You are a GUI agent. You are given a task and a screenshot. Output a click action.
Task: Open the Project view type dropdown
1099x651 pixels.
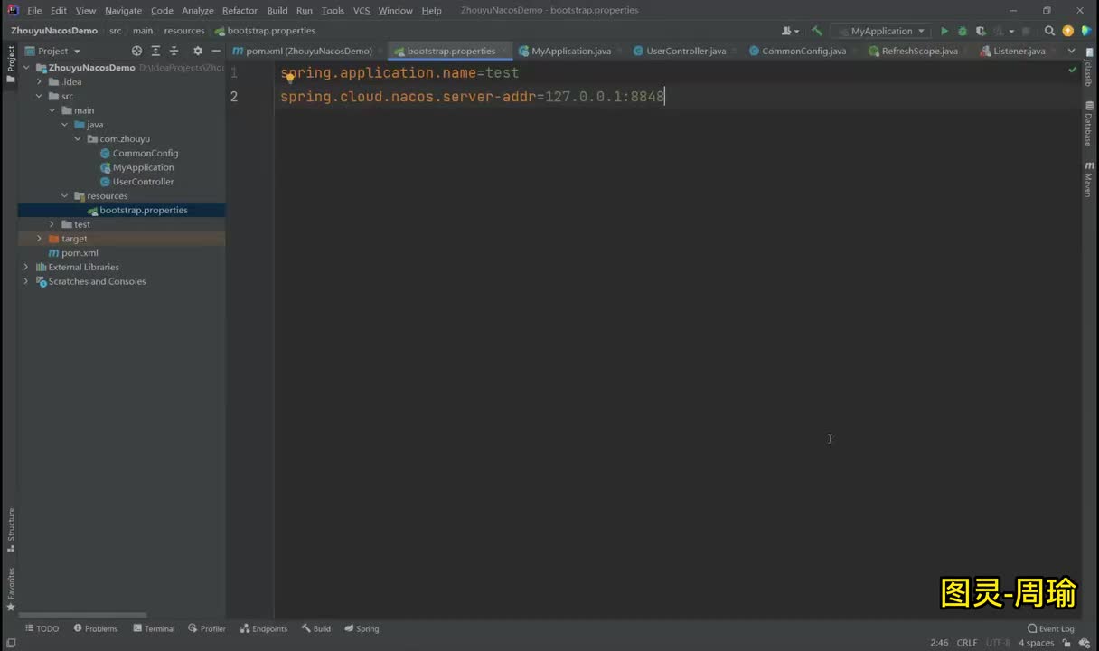pos(53,51)
